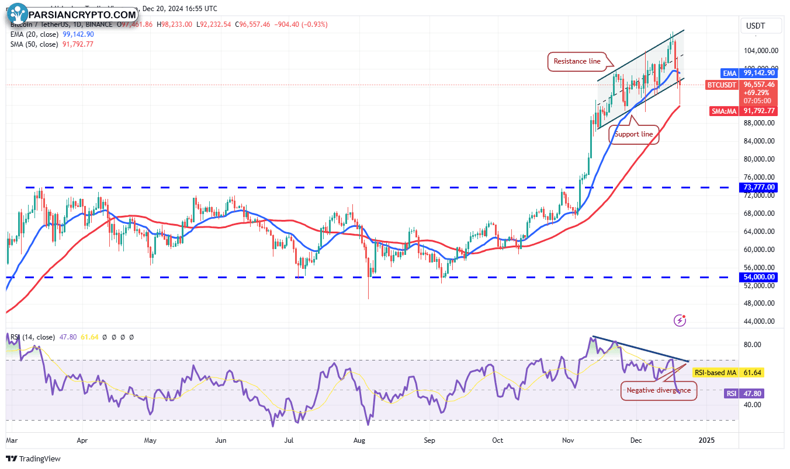Click the Dec label on time axis
The image size is (790, 469).
[x=637, y=440]
